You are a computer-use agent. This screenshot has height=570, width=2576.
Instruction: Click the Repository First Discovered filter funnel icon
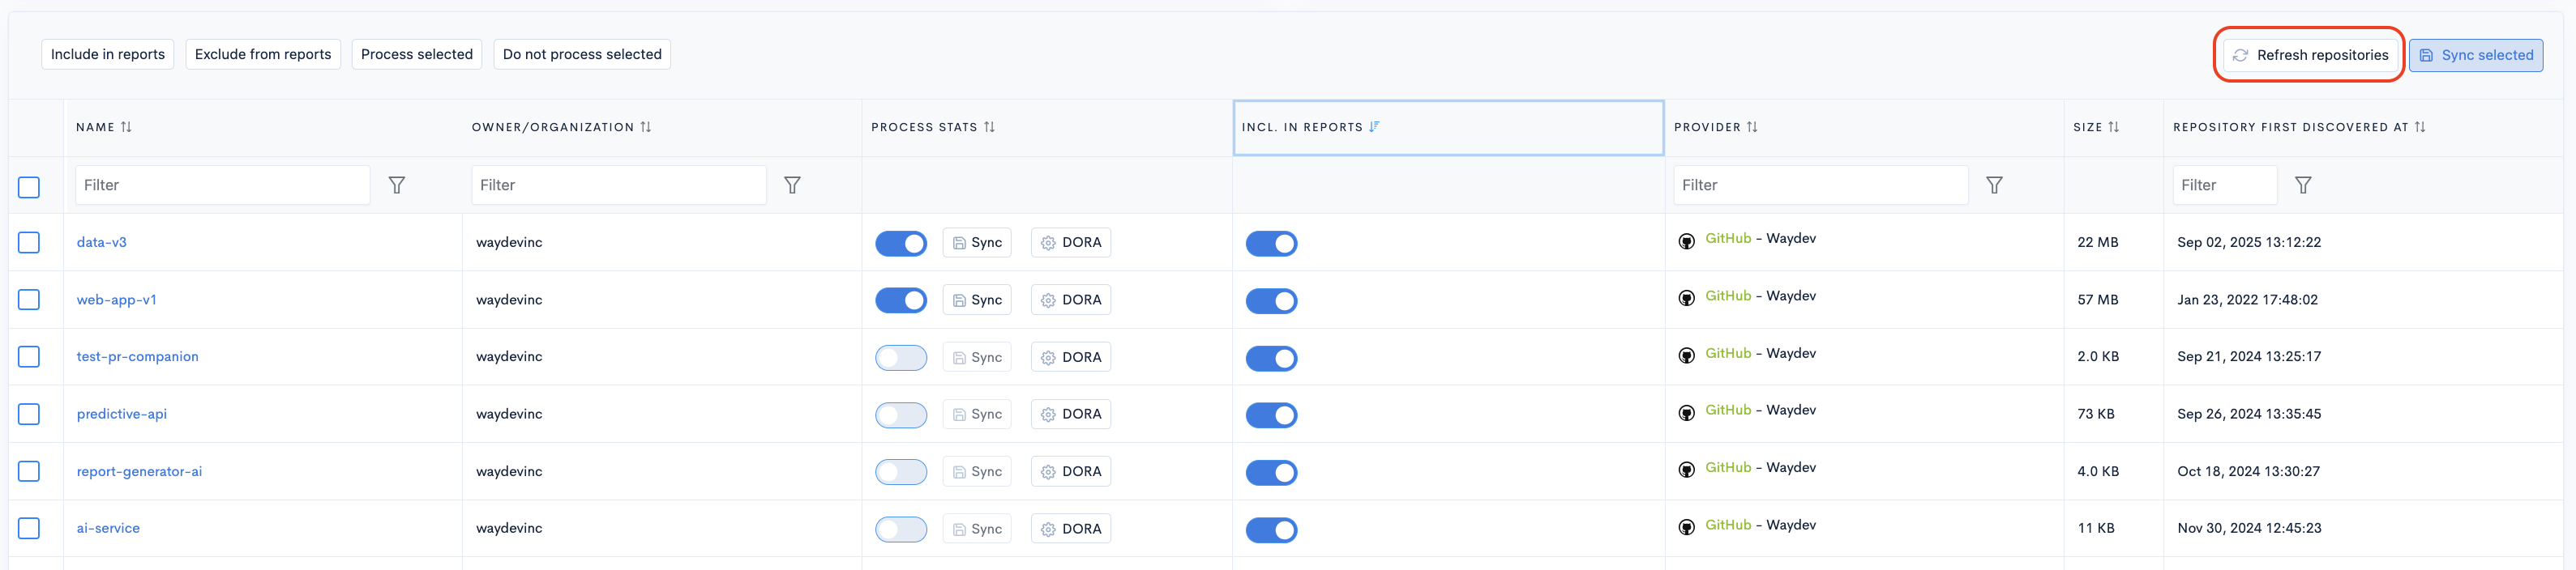2302,185
